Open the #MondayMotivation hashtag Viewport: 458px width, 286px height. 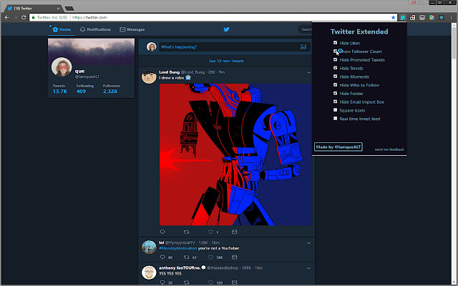(178, 248)
